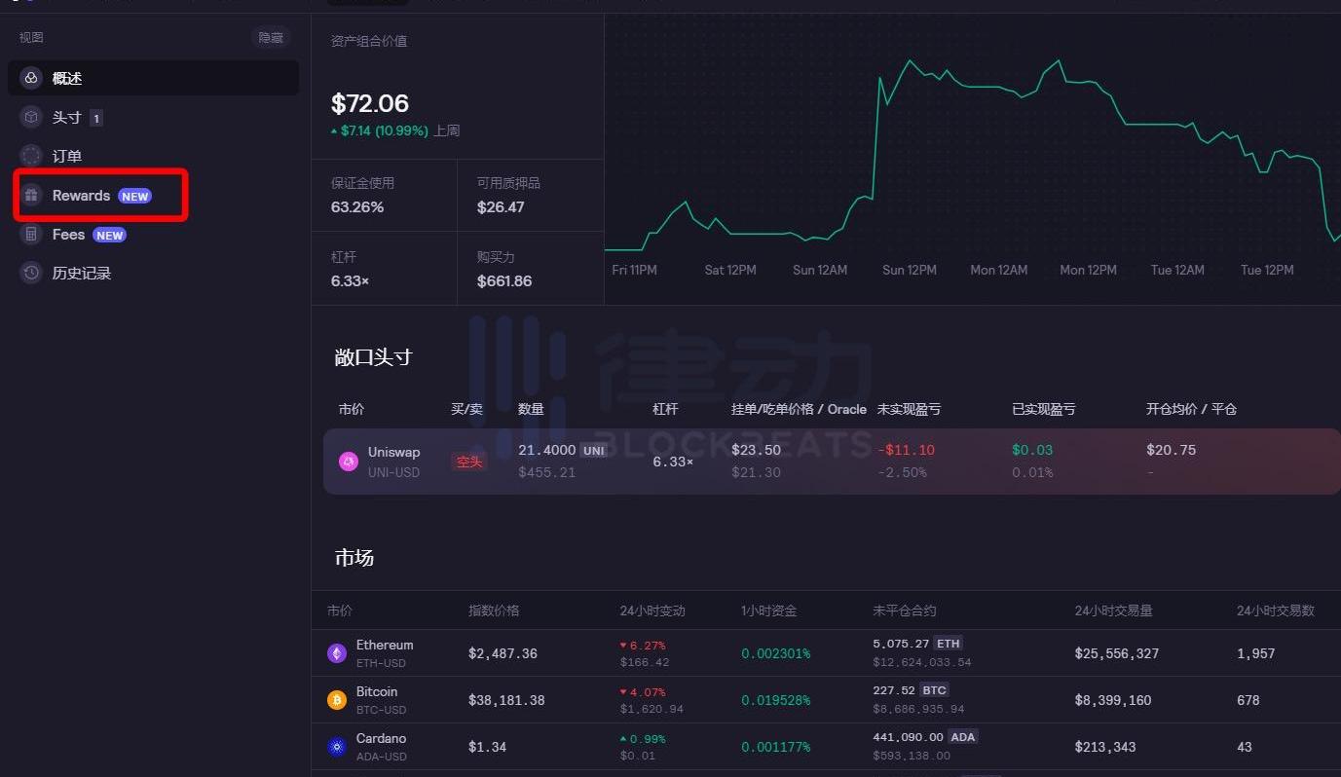Image resolution: width=1341 pixels, height=777 pixels.
Task: Sort markets by 24小时变动 column header
Action: tap(652, 610)
